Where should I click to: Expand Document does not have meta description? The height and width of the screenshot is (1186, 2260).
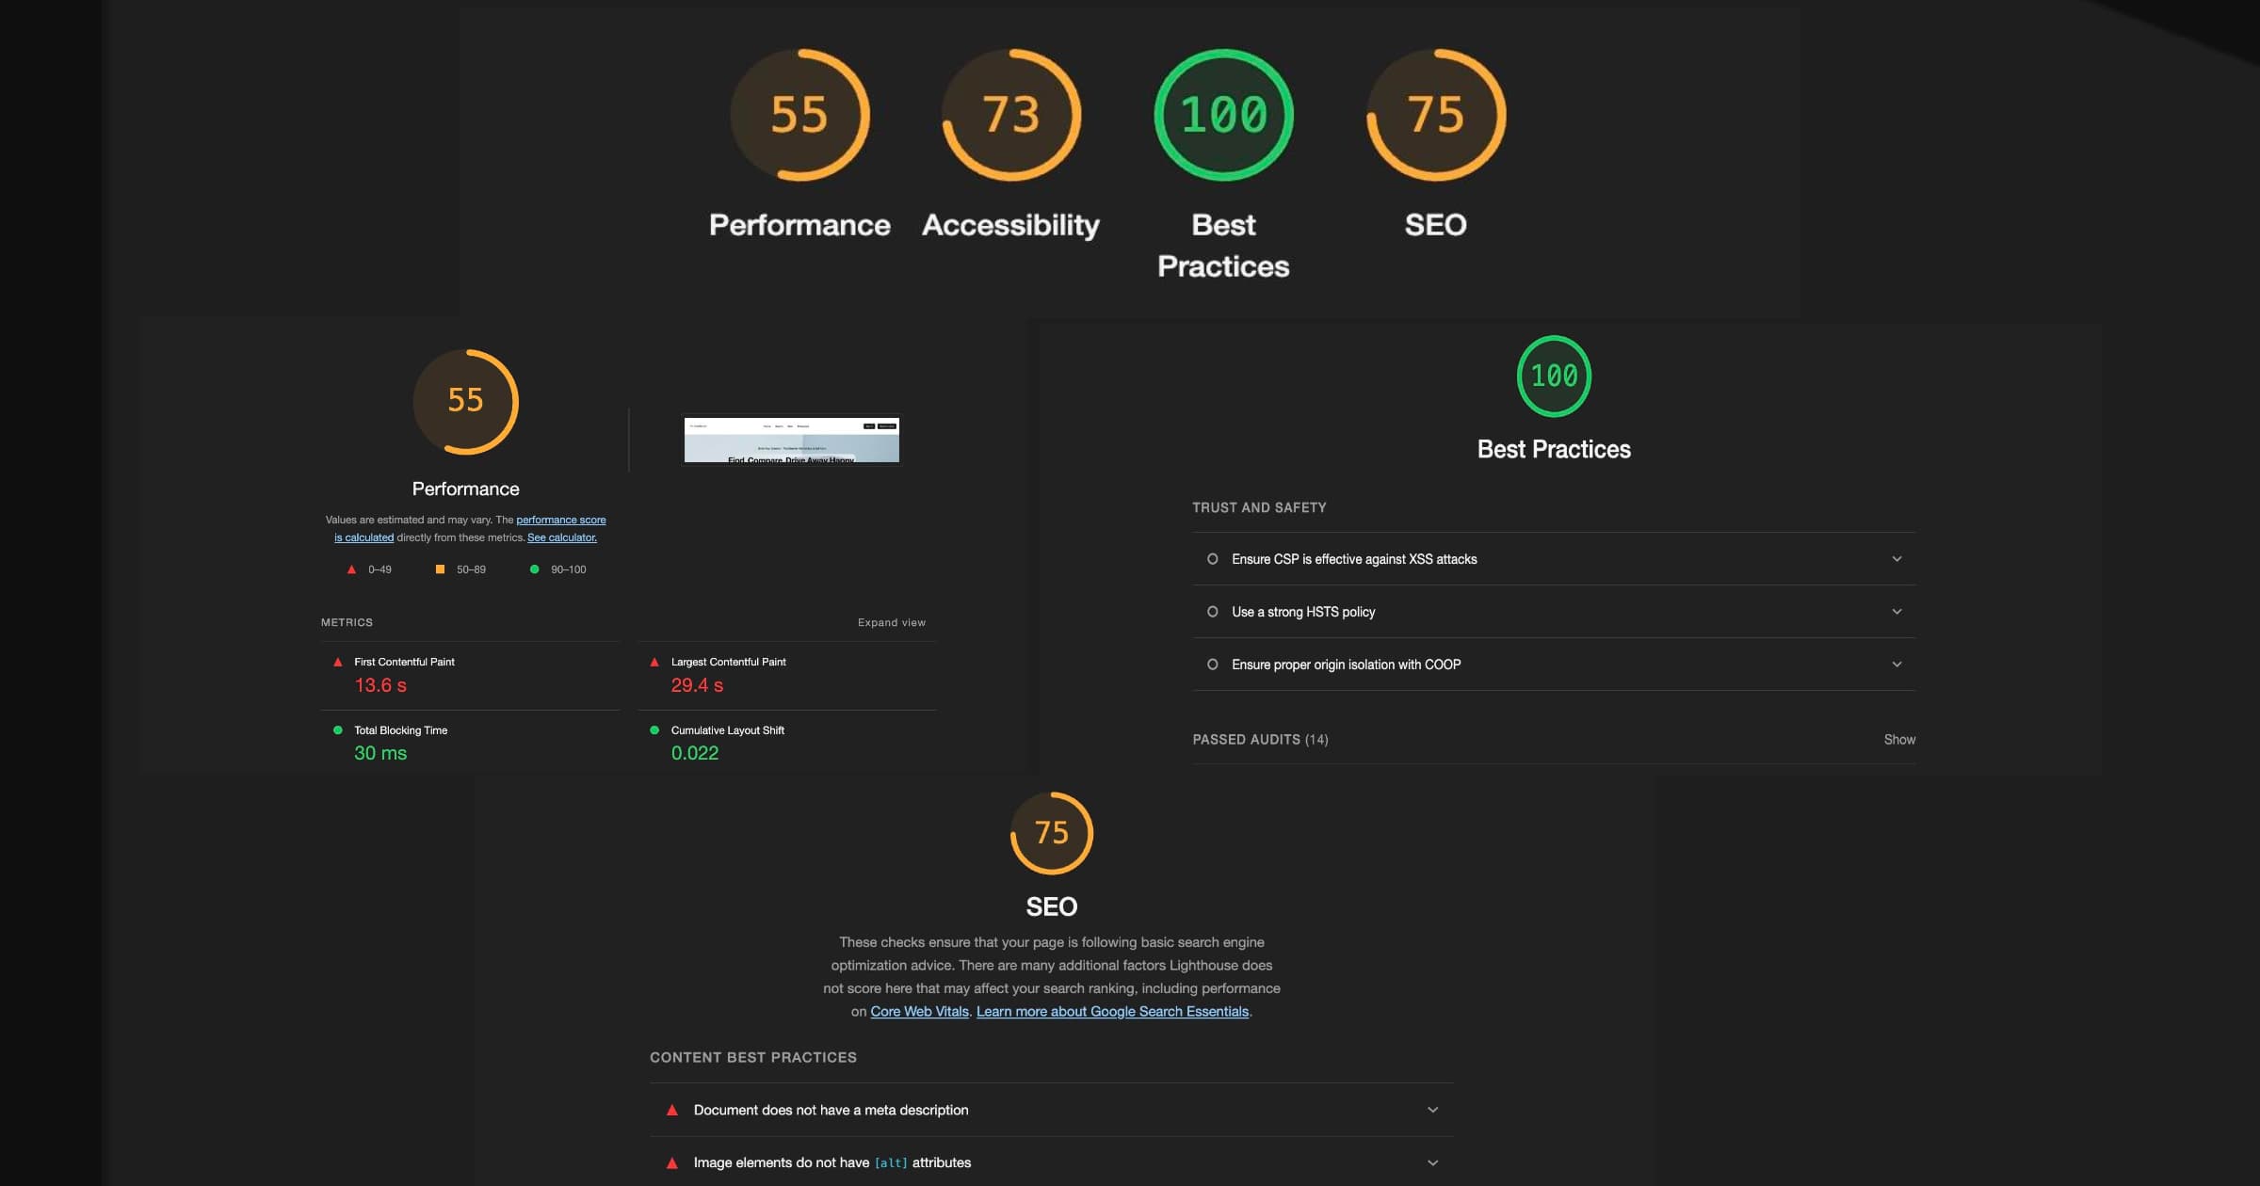tap(1432, 1111)
